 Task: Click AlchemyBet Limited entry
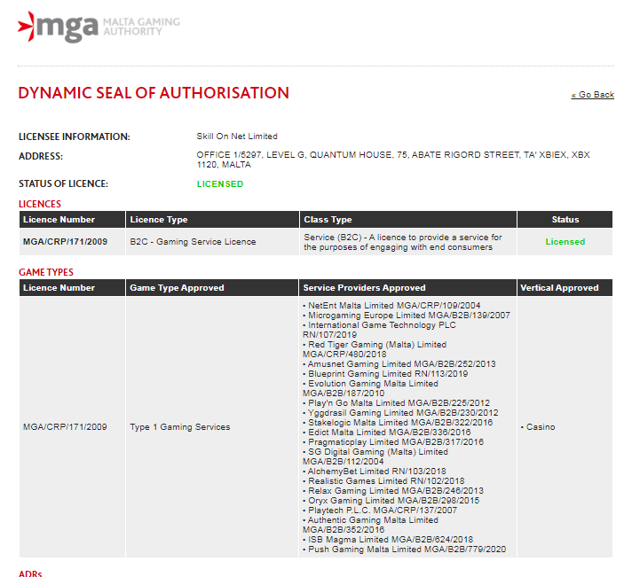375,472
